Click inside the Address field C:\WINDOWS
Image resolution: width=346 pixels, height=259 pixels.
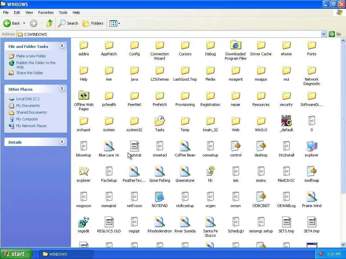pos(169,34)
